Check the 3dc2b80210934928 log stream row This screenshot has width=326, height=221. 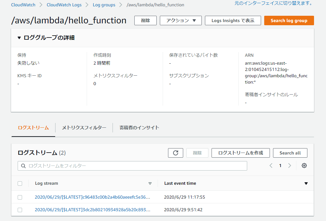point(20,210)
